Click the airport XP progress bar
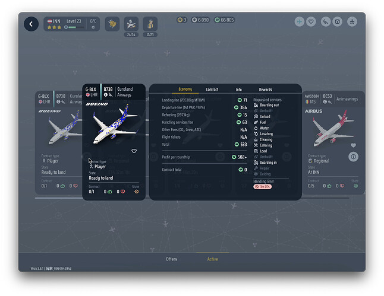384x296 pixels. [75, 27]
